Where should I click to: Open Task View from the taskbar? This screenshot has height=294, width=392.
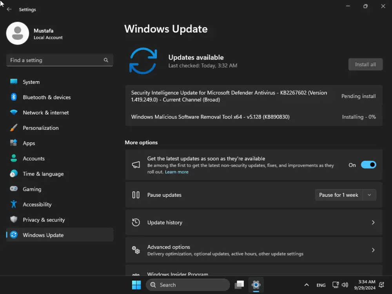tap(239, 285)
